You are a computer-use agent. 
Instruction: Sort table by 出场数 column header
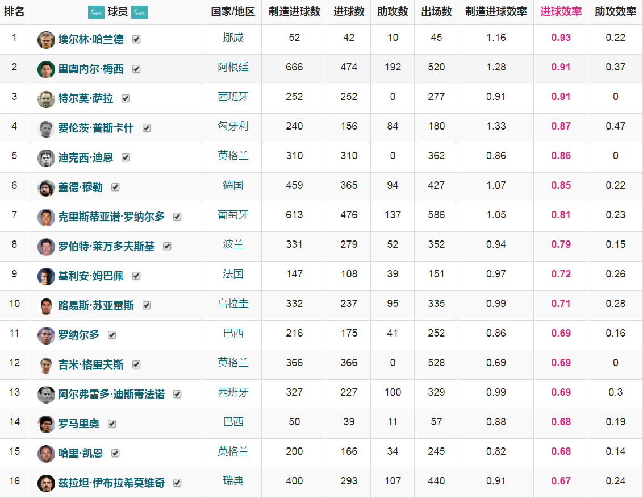click(436, 11)
